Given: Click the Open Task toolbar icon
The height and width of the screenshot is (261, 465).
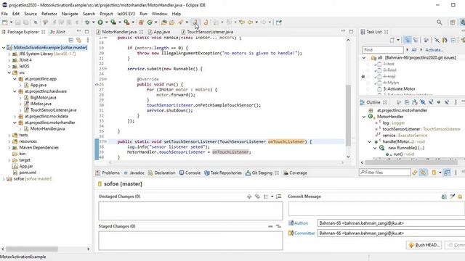Looking at the screenshot, I should click(x=172, y=22).
